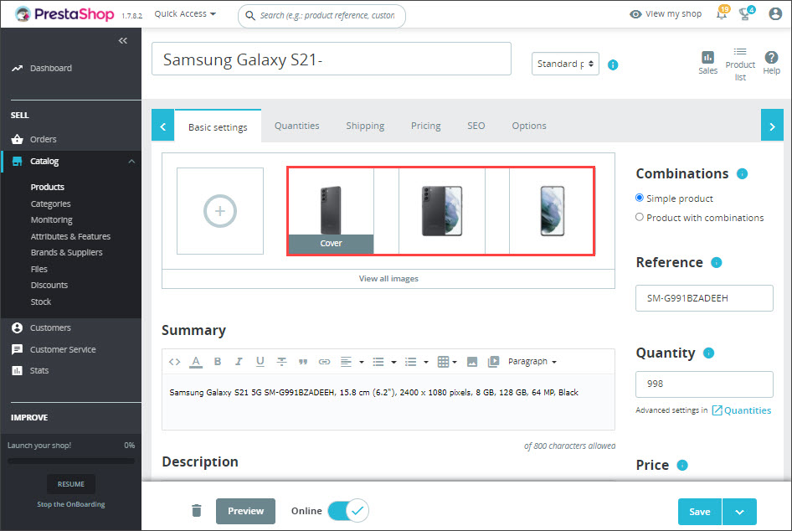792x531 pixels.
Task: Switch to Quantities tab
Action: tap(297, 126)
